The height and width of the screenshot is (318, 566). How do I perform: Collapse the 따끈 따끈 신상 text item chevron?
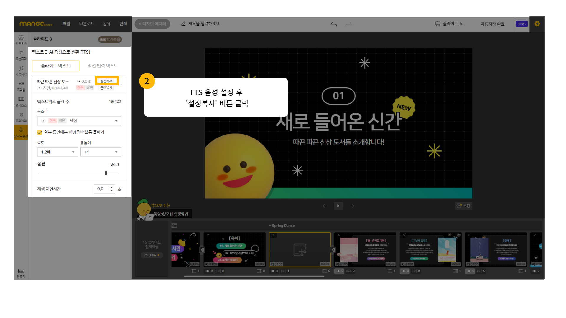[x=121, y=85]
